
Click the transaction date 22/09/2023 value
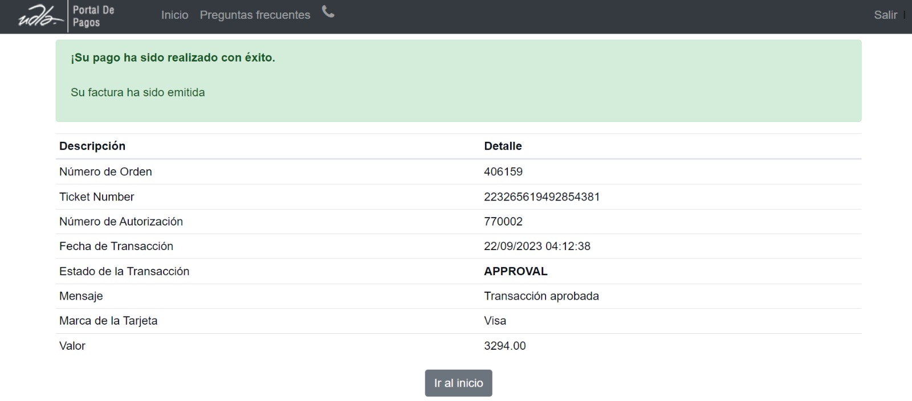point(537,246)
